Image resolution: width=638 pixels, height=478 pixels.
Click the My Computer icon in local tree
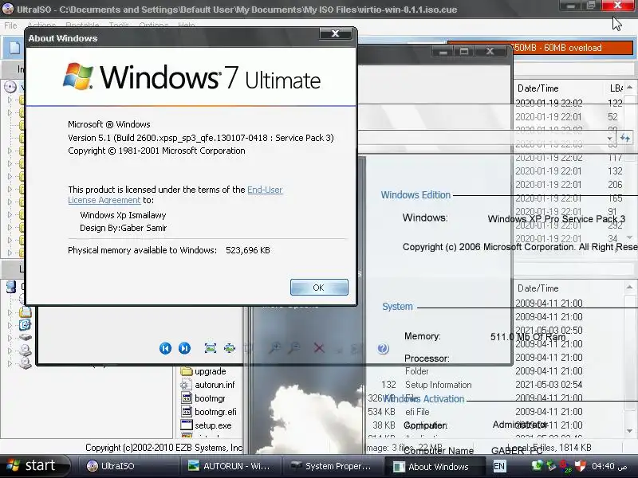(x=11, y=287)
